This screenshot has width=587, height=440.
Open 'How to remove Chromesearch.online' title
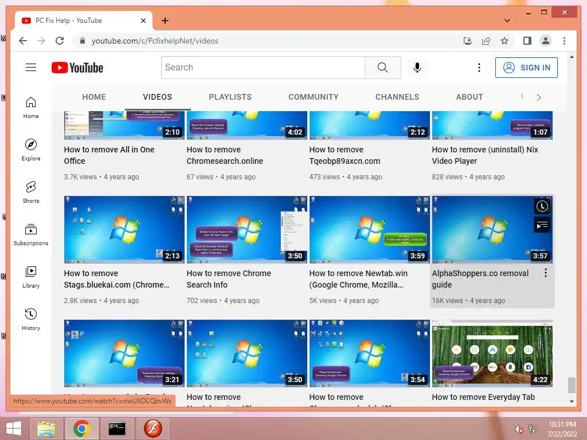(x=225, y=155)
